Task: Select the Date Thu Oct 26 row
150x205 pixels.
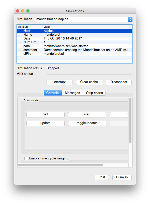Action: tap(74, 38)
